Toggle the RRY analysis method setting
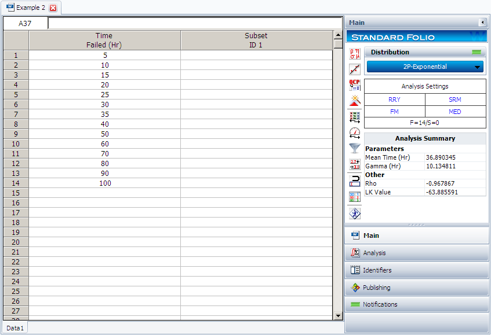491x335 pixels. (394, 100)
